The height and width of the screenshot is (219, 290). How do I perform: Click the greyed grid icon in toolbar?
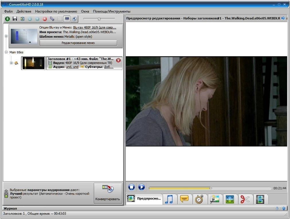(60, 19)
